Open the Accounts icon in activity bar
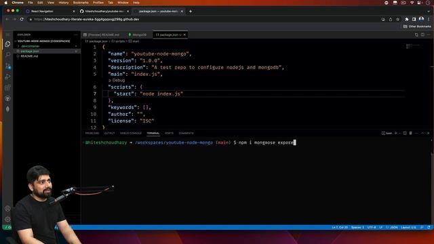Screen dimensions: 434x244 (x=7, y=209)
